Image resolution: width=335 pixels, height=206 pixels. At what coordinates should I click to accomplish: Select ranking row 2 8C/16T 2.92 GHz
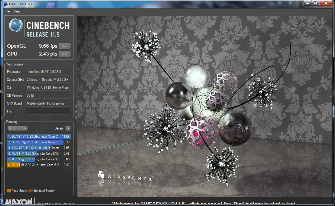(39, 142)
